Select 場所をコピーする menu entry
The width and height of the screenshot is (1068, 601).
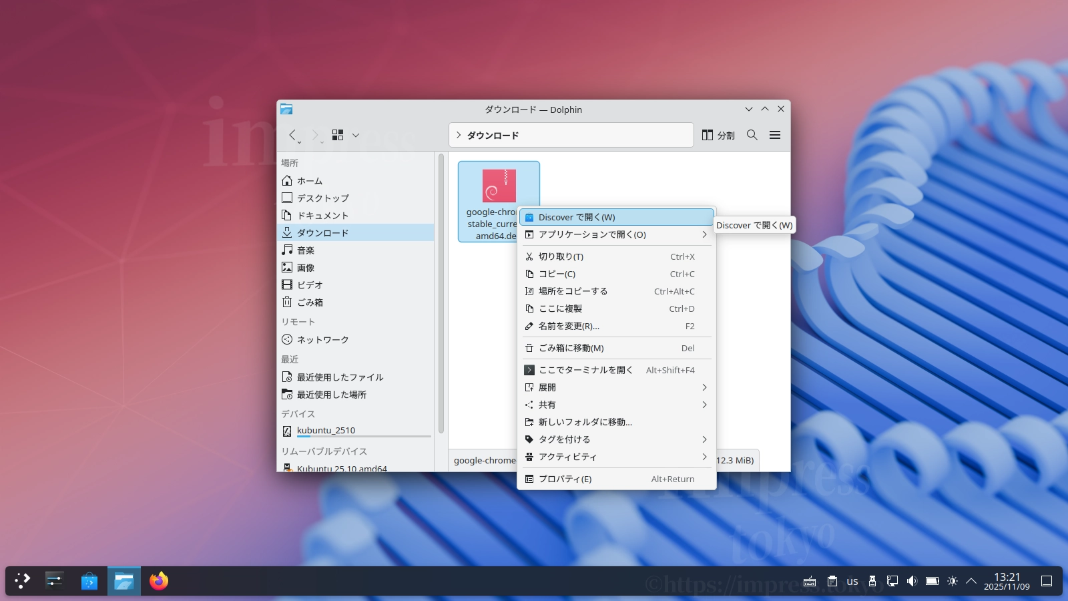click(616, 291)
